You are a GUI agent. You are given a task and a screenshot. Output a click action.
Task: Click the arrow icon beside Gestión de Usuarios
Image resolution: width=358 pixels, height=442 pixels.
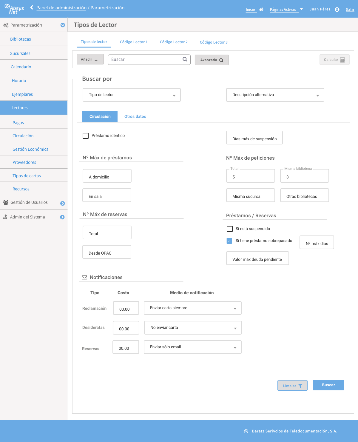[62, 203]
